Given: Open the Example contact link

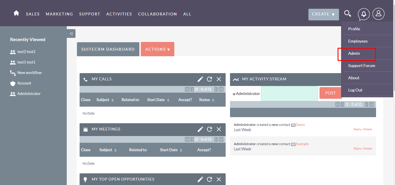Looking at the screenshot, I should pos(302,144).
